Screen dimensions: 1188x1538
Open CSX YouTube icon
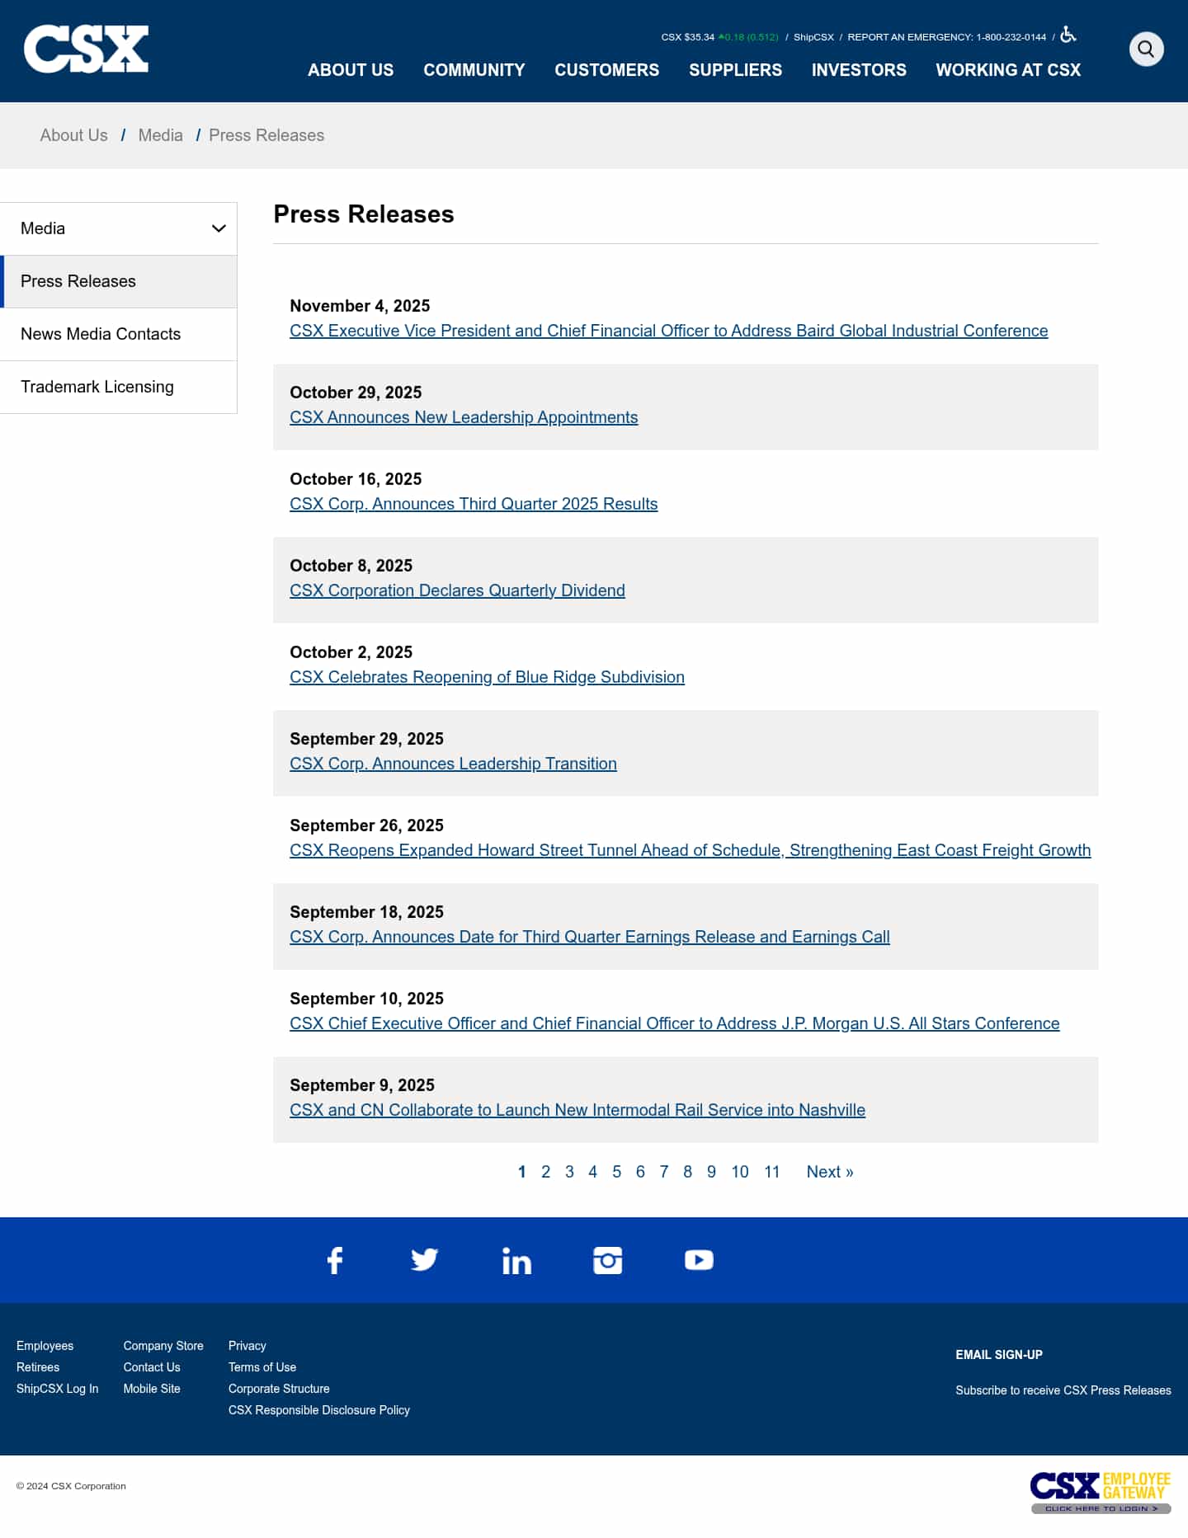click(x=699, y=1260)
